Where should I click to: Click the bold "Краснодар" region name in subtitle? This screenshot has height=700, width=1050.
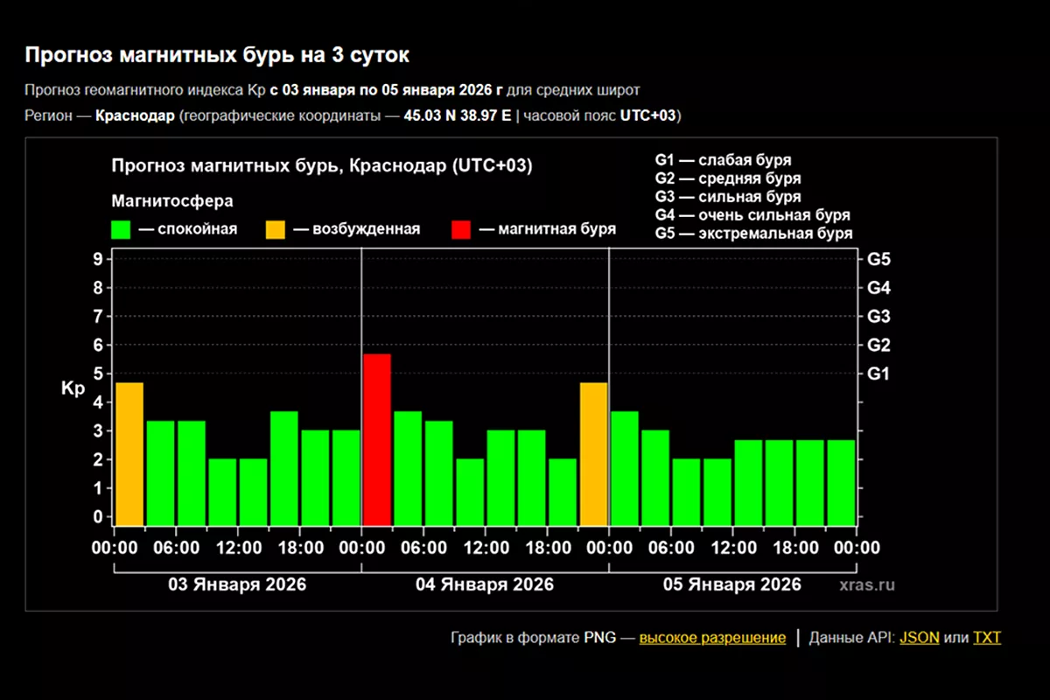135,115
